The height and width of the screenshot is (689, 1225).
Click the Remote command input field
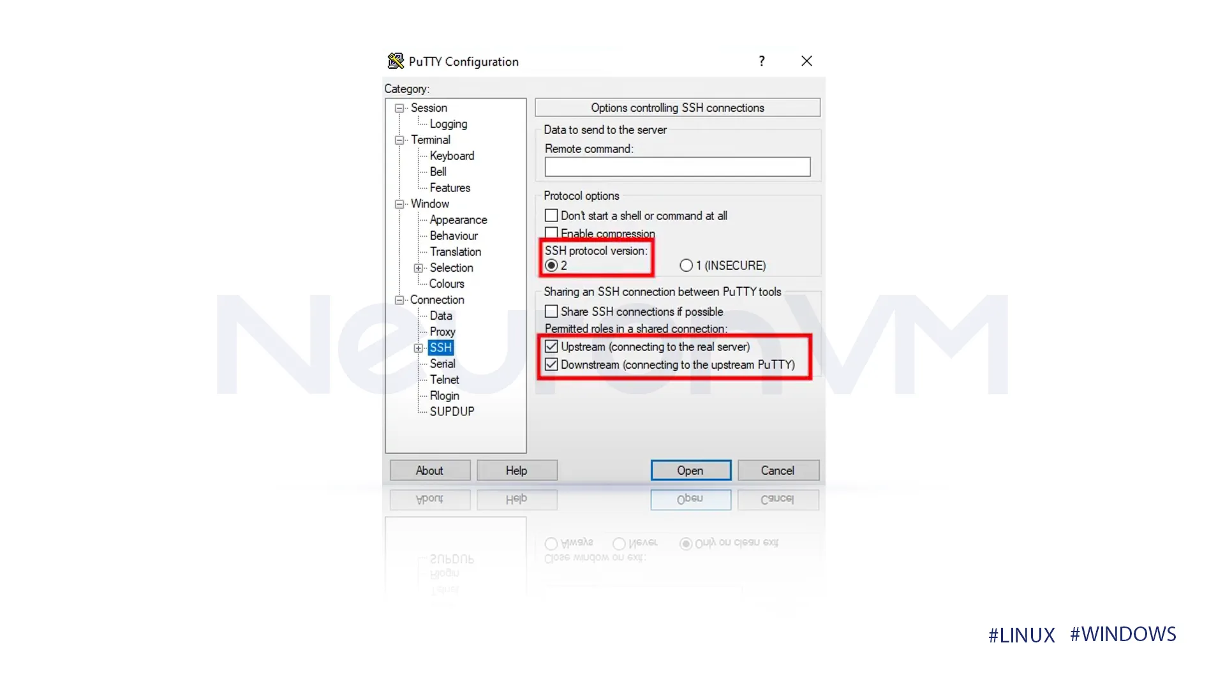[678, 166]
